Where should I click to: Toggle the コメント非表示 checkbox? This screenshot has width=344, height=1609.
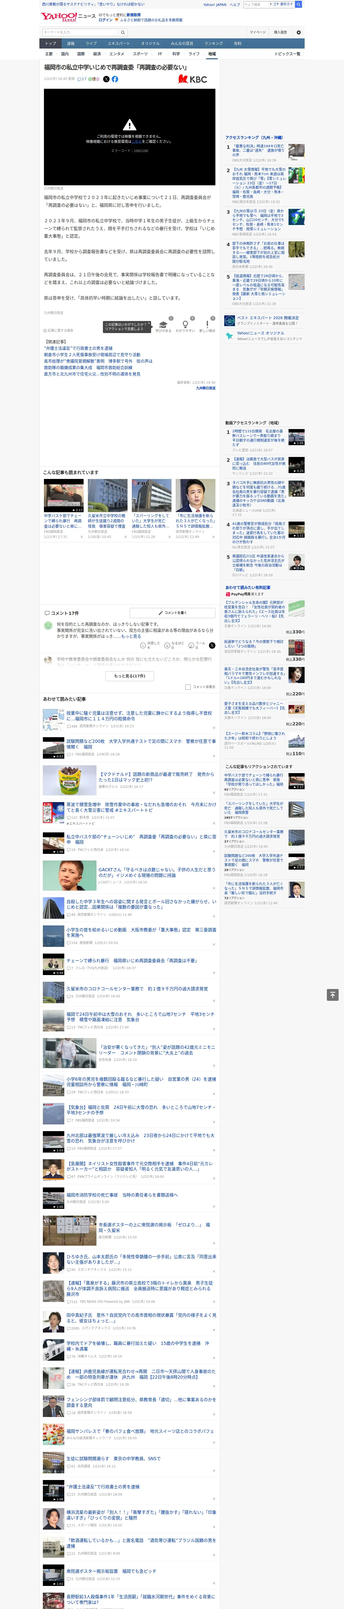click(x=188, y=687)
